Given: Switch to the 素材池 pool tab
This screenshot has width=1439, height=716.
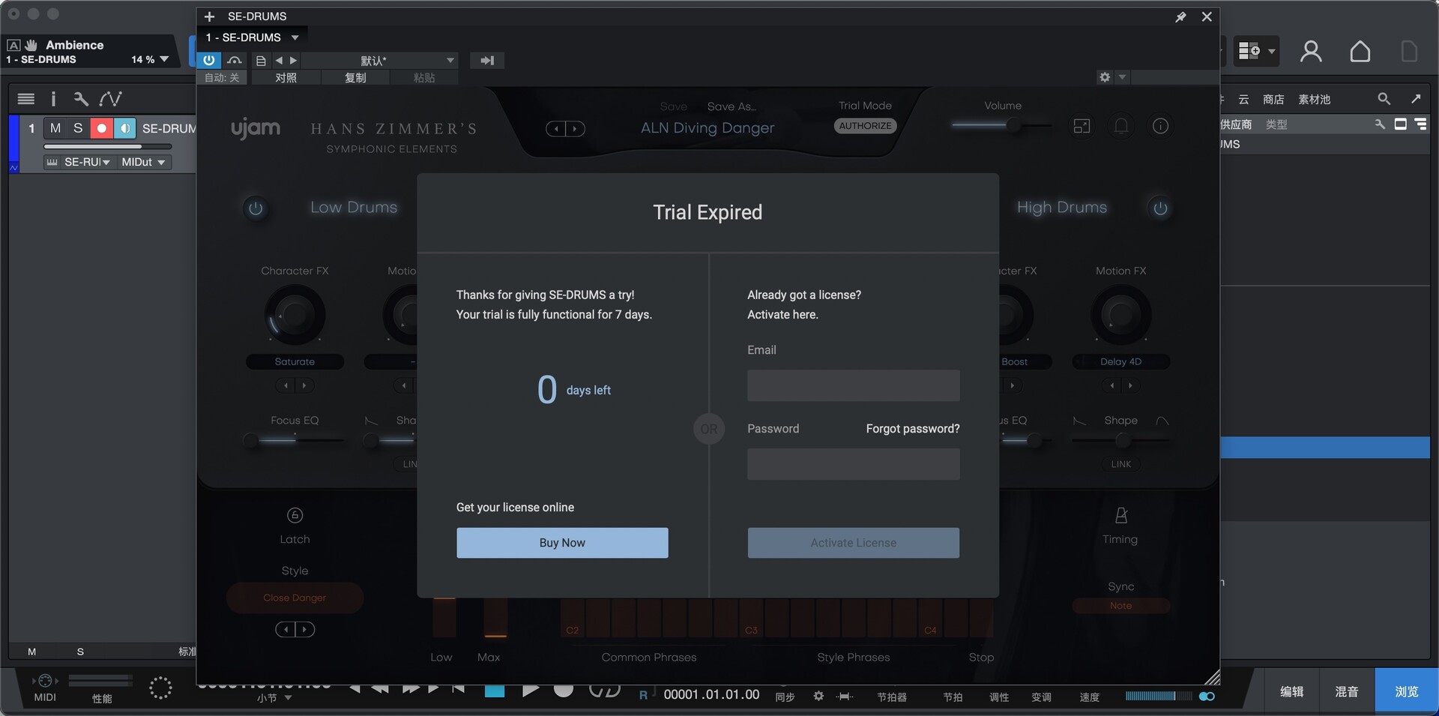Looking at the screenshot, I should click(1314, 99).
